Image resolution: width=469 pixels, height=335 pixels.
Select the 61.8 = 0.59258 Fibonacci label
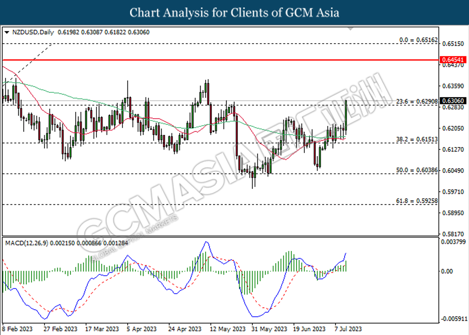click(x=417, y=201)
